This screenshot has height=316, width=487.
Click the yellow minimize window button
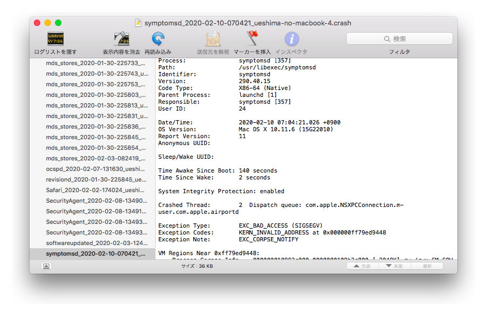[48, 23]
